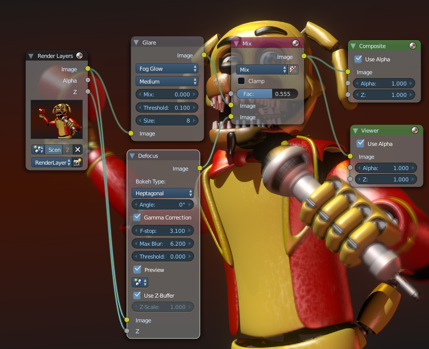Screen dimensions: 429x349
Task: Toggle Preview checkbox in Defocus node
Action: (137, 269)
